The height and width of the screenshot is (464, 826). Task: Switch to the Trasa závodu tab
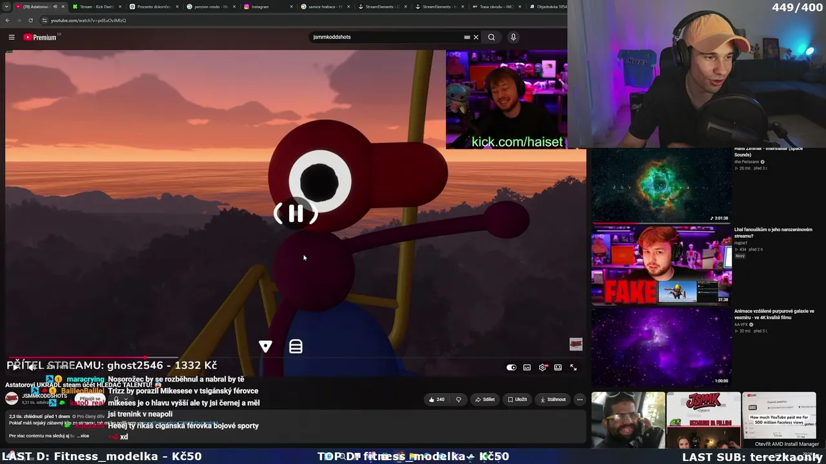[x=496, y=6]
